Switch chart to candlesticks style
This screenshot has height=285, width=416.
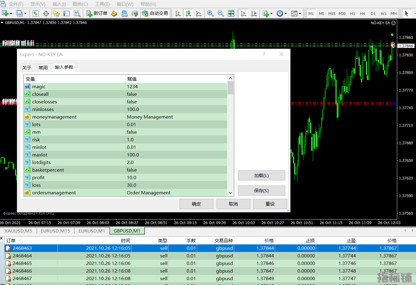click(188, 13)
